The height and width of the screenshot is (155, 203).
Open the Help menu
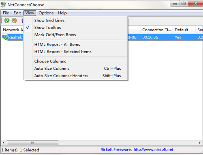point(62,13)
